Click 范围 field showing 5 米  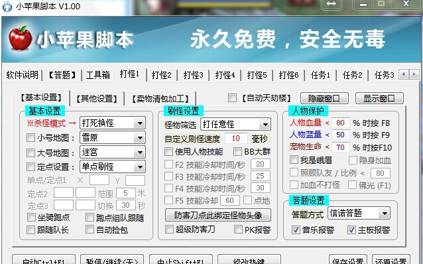tap(126, 193)
